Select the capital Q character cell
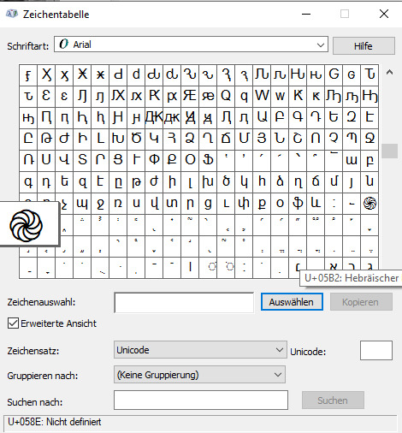The width and height of the screenshot is (402, 433). pos(226,96)
